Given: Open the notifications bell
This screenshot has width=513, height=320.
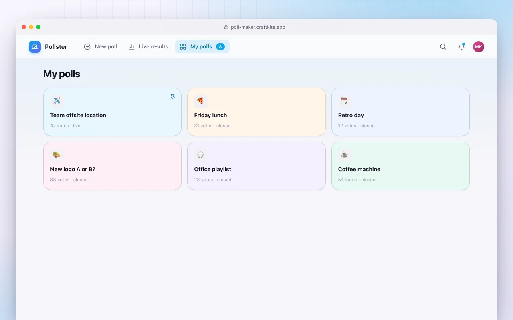Looking at the screenshot, I should click(461, 47).
